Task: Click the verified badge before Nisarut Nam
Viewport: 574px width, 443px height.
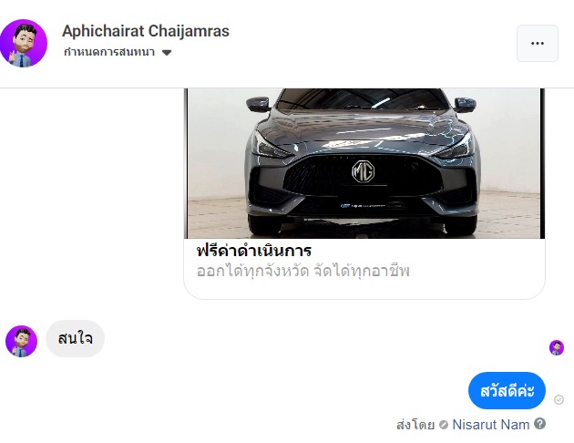Action: (444, 425)
